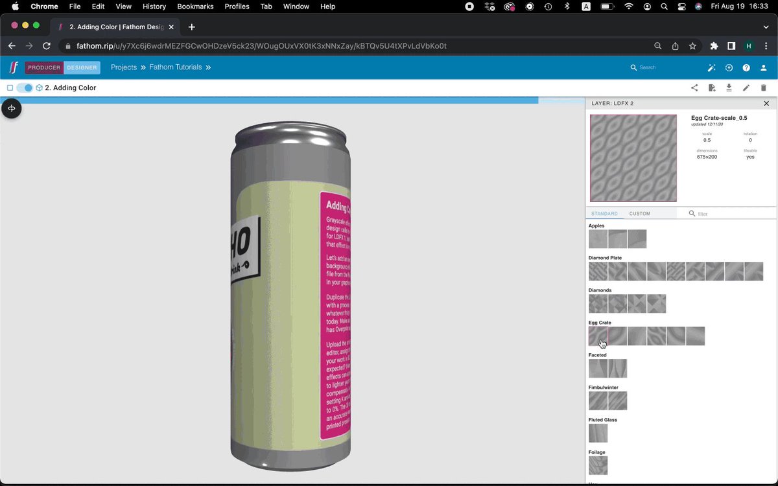Go back to the previous page
Screen dimensions: 778x486
pyautogui.click(x=12, y=46)
